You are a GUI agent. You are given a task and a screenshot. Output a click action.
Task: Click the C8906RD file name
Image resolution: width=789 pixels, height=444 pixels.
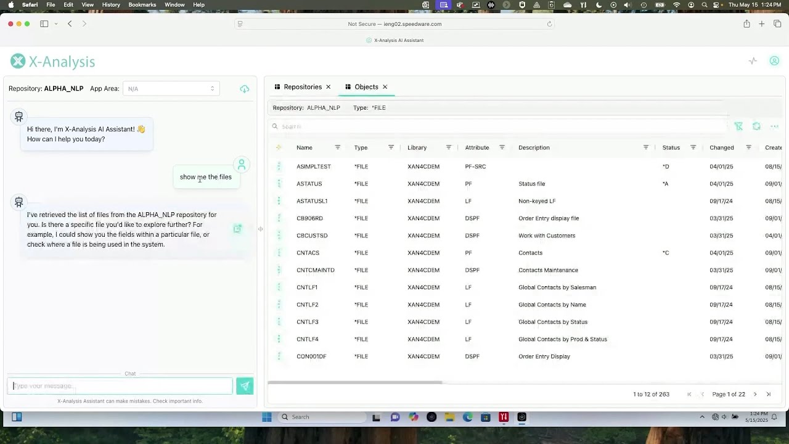point(309,218)
